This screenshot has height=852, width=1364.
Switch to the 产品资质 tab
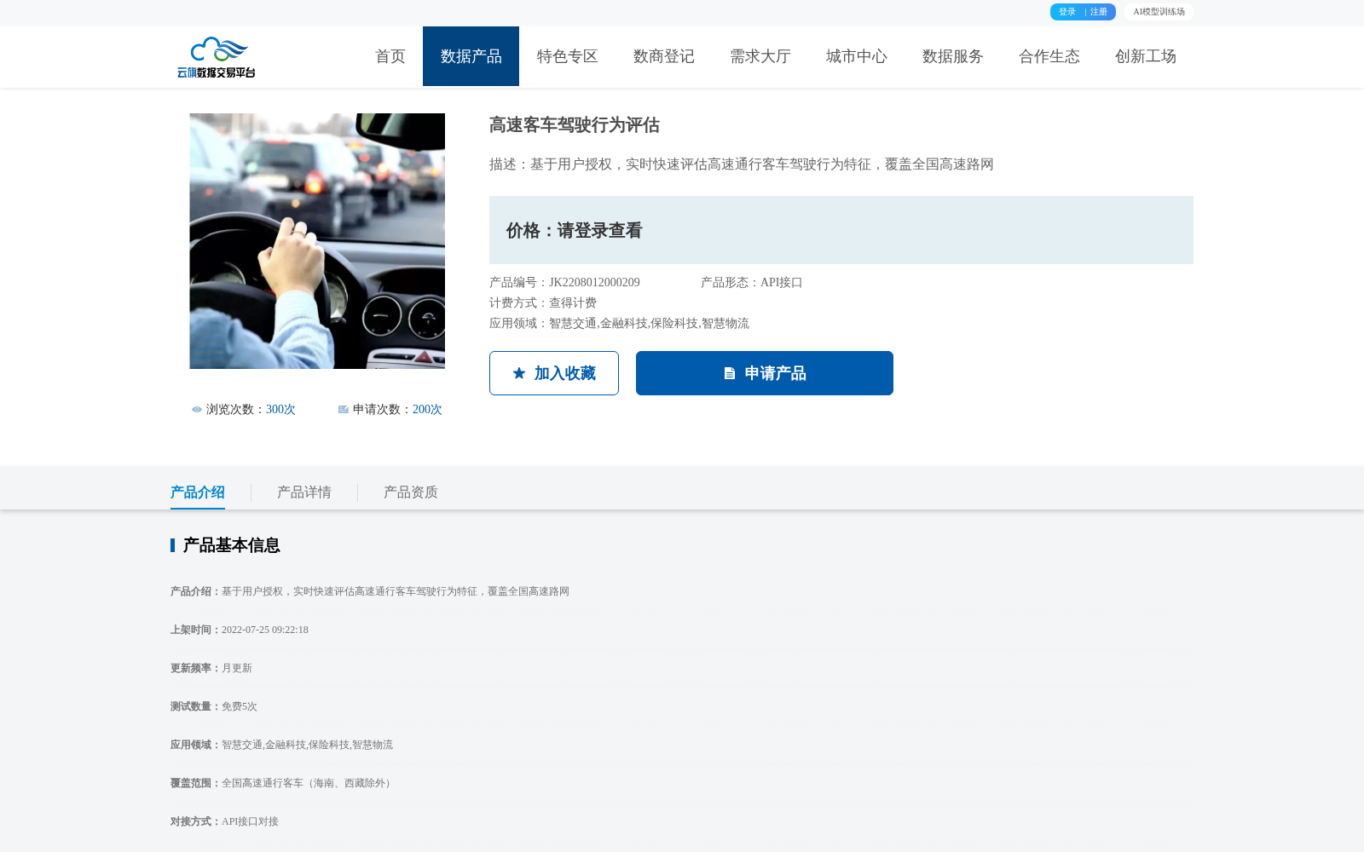[x=411, y=492]
